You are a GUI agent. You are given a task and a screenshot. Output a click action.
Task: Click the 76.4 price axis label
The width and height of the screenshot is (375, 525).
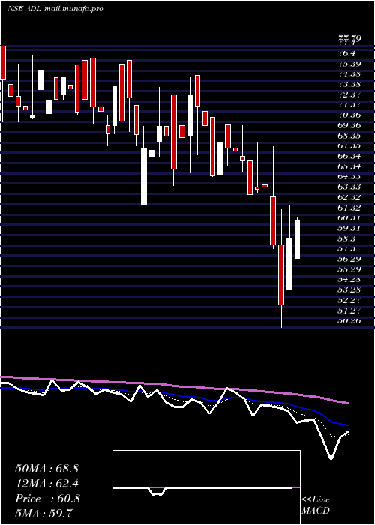346,53
